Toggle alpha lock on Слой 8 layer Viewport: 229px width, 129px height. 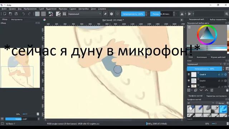(222, 81)
